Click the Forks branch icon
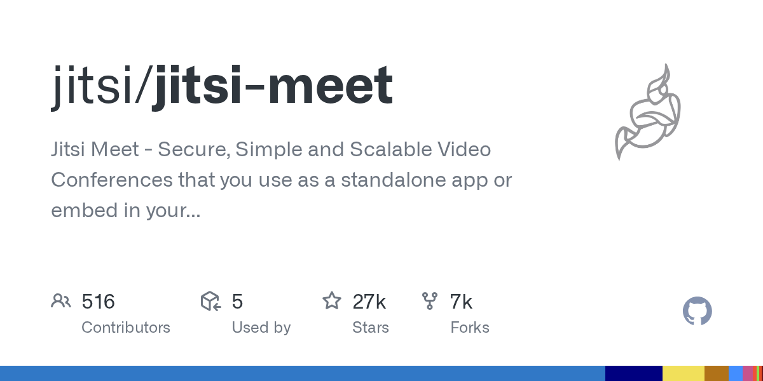The image size is (763, 381). pos(430,301)
